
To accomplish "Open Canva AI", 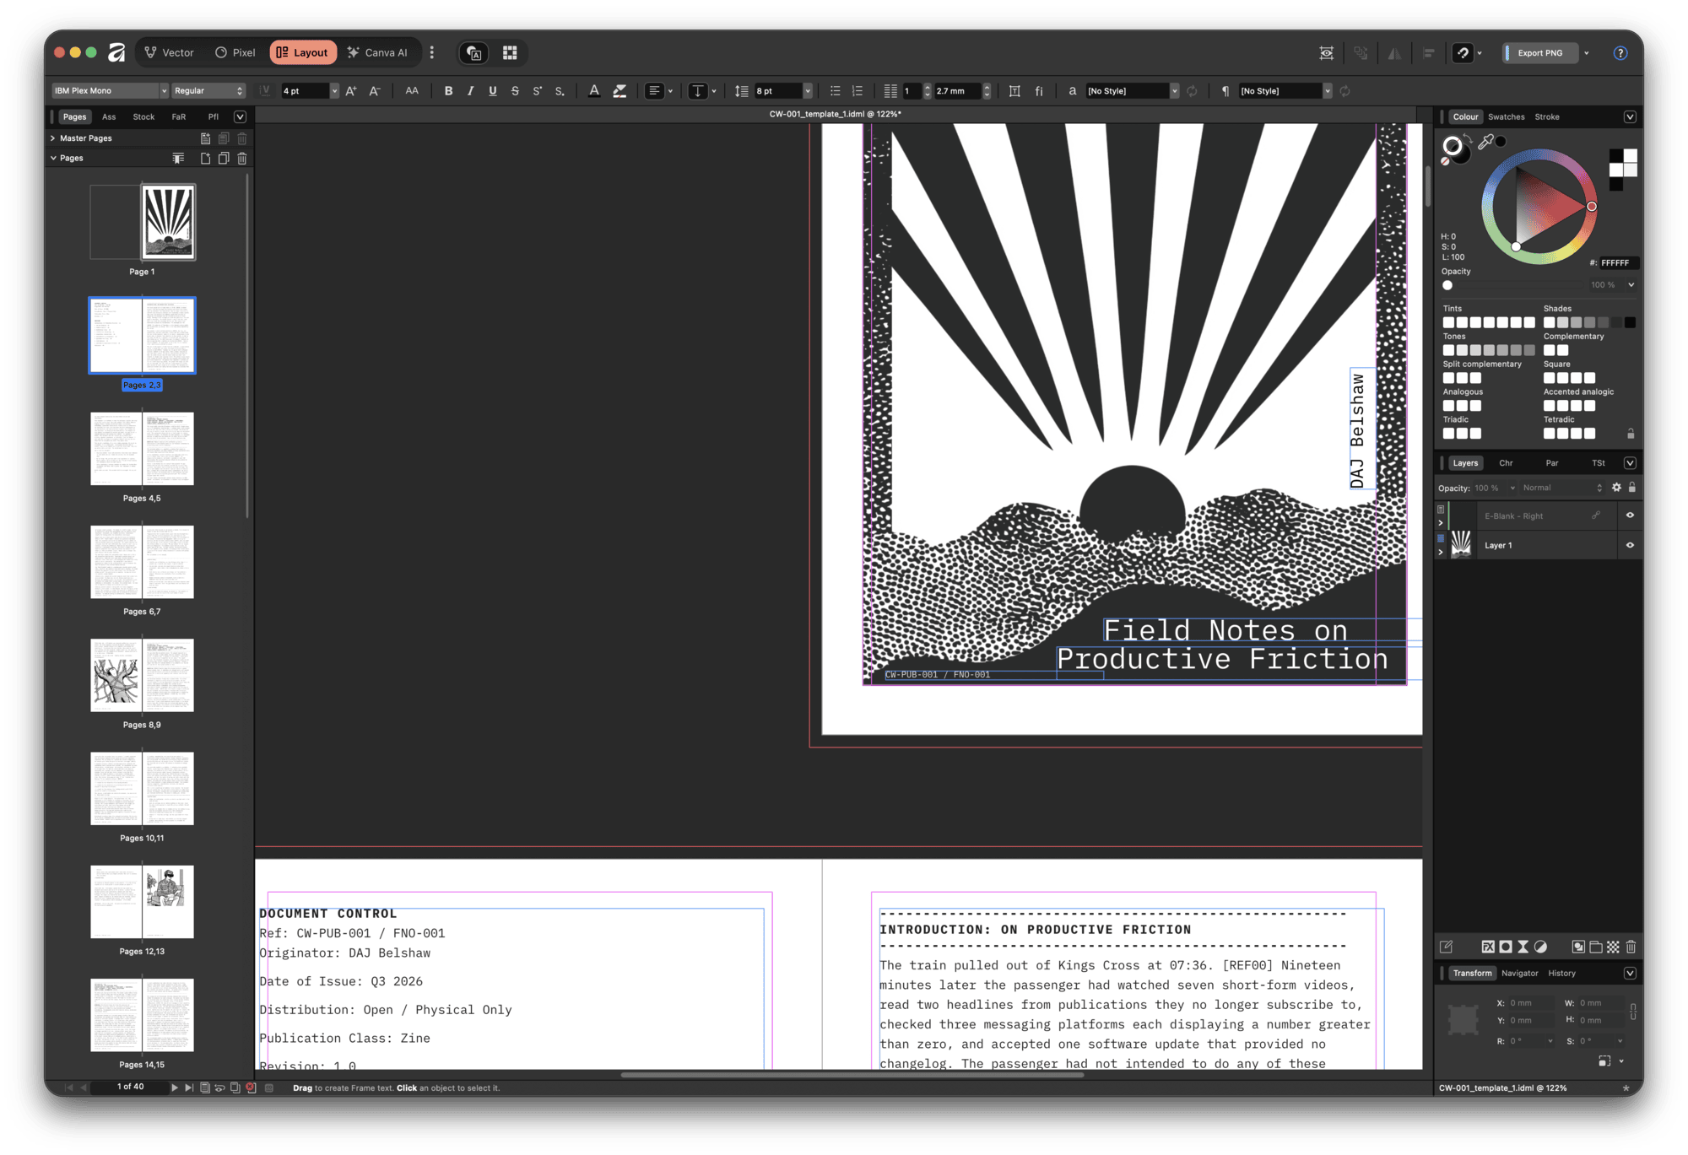I will click(x=377, y=53).
